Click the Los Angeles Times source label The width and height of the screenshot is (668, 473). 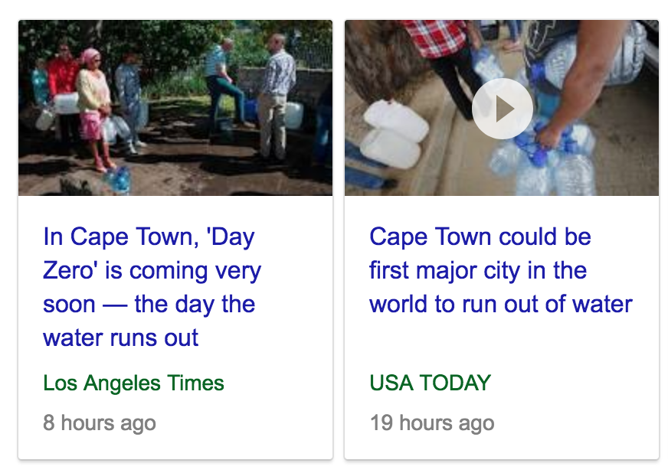133,383
